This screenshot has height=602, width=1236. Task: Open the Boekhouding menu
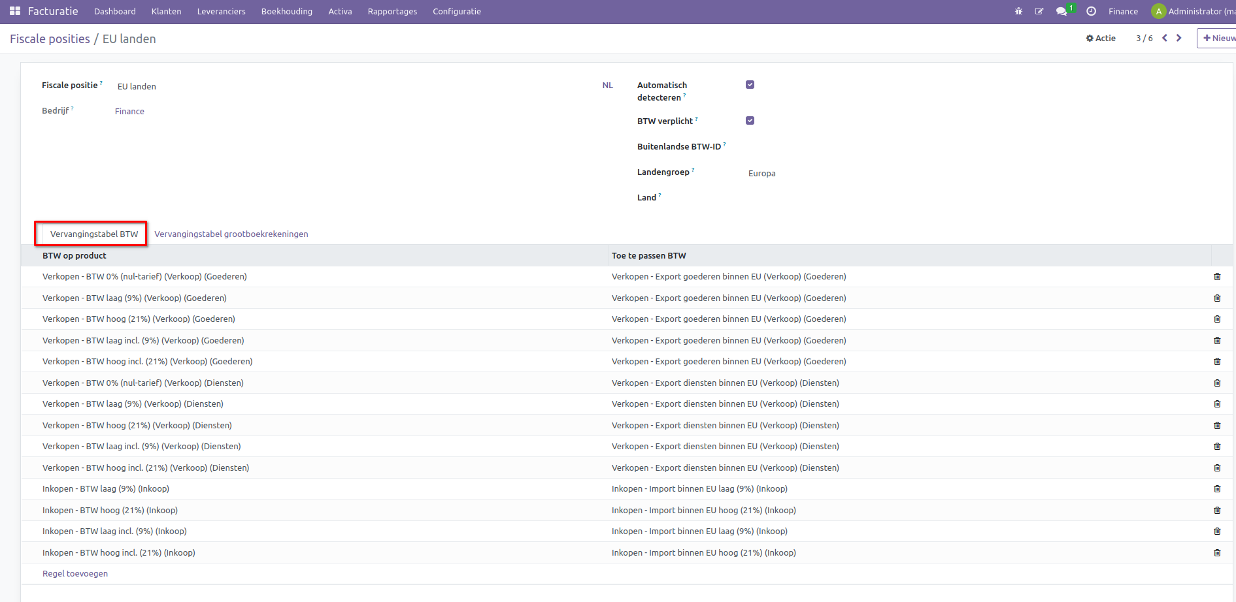pyautogui.click(x=286, y=11)
